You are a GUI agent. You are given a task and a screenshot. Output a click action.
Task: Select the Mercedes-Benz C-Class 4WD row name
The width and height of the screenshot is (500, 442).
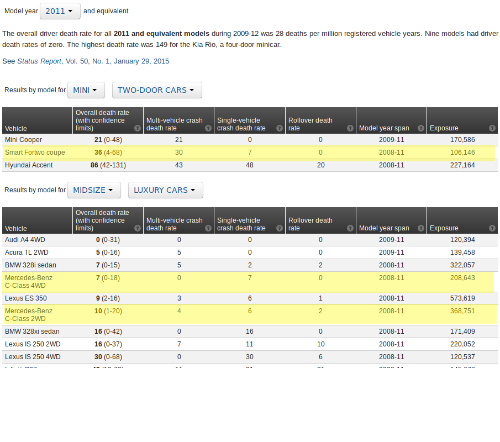29,282
